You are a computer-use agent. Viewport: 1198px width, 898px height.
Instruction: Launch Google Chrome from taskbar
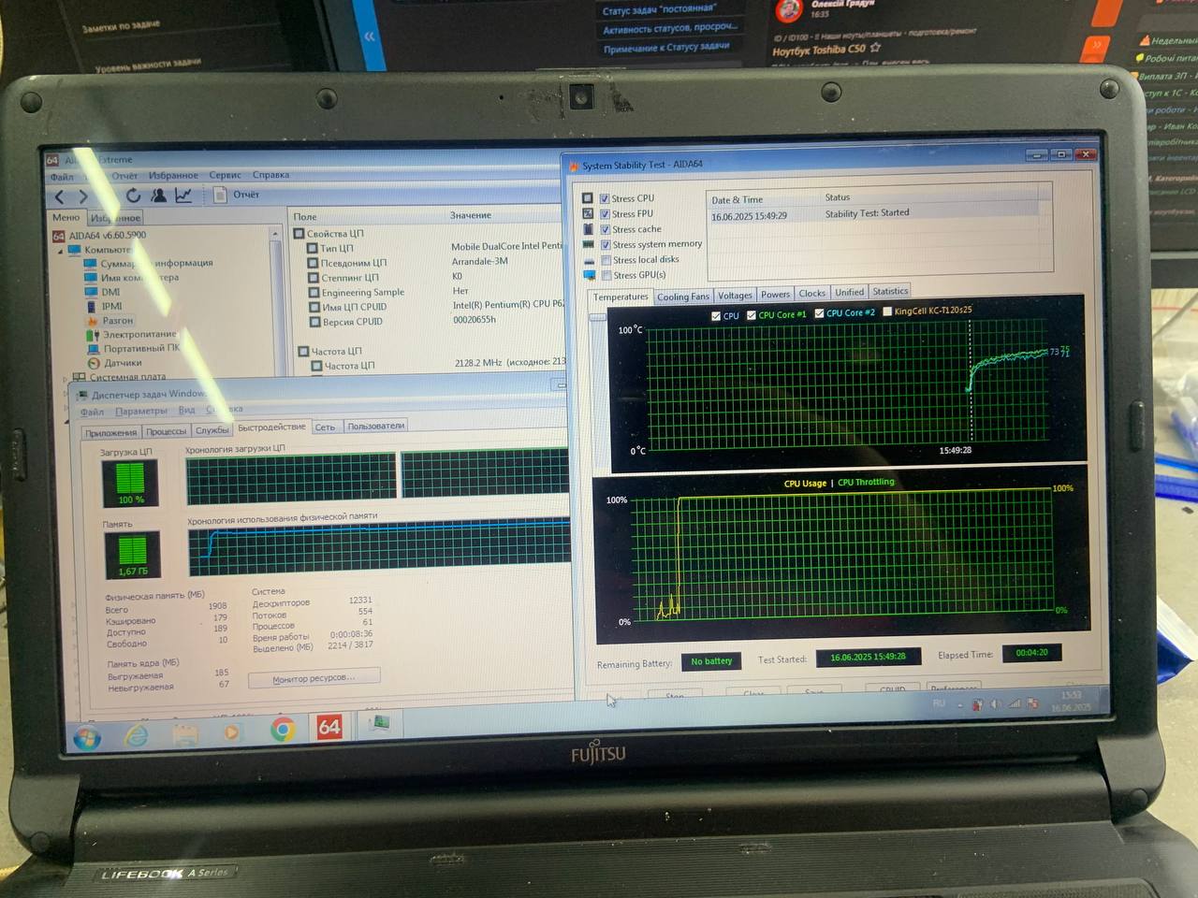click(x=283, y=729)
